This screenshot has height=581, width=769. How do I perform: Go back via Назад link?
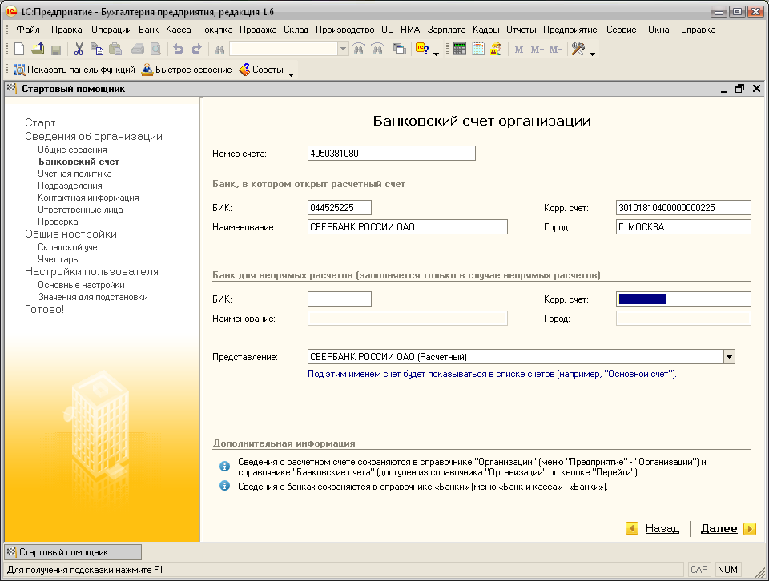[662, 529]
